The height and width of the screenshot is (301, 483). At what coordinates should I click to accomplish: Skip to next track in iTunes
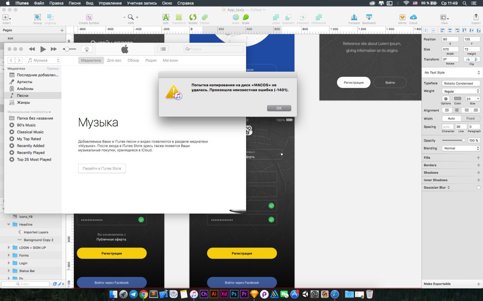54,49
